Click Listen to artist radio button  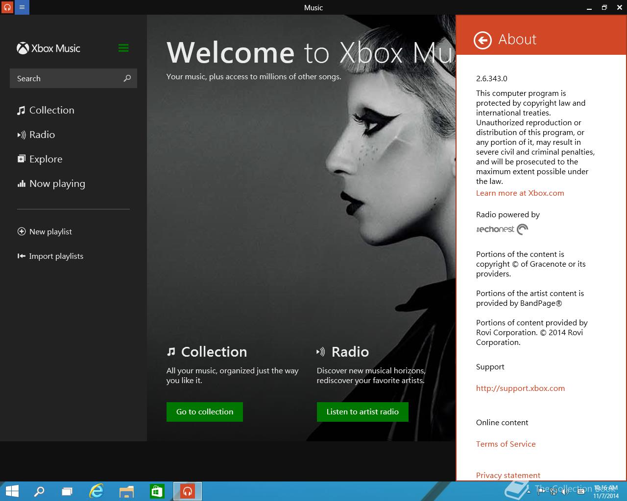tap(362, 411)
